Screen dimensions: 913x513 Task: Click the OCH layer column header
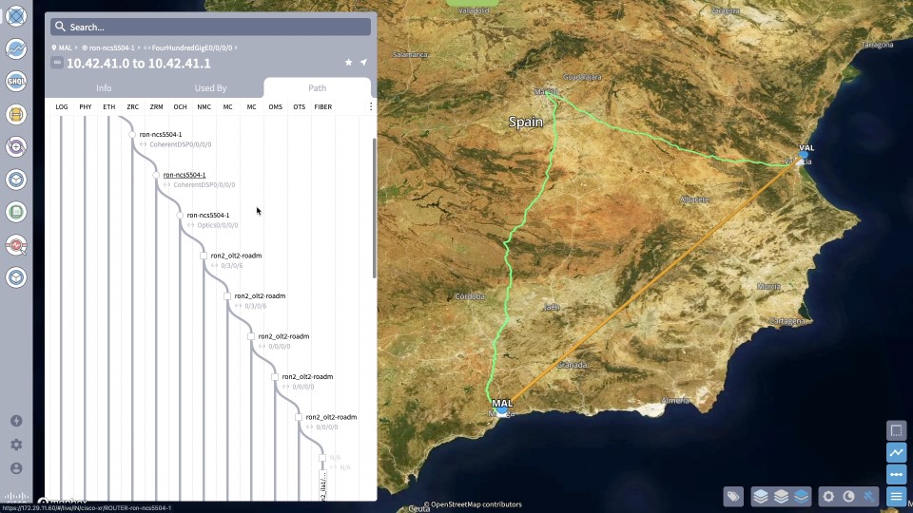[180, 107]
